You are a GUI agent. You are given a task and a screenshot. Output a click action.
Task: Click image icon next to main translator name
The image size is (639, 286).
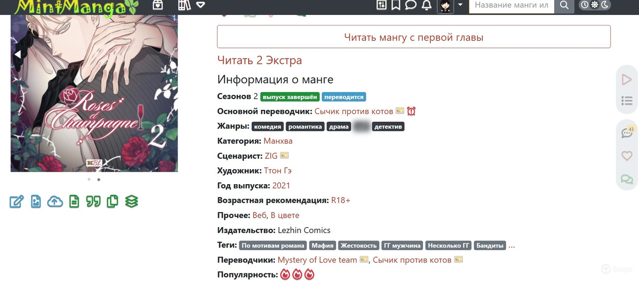tap(400, 111)
